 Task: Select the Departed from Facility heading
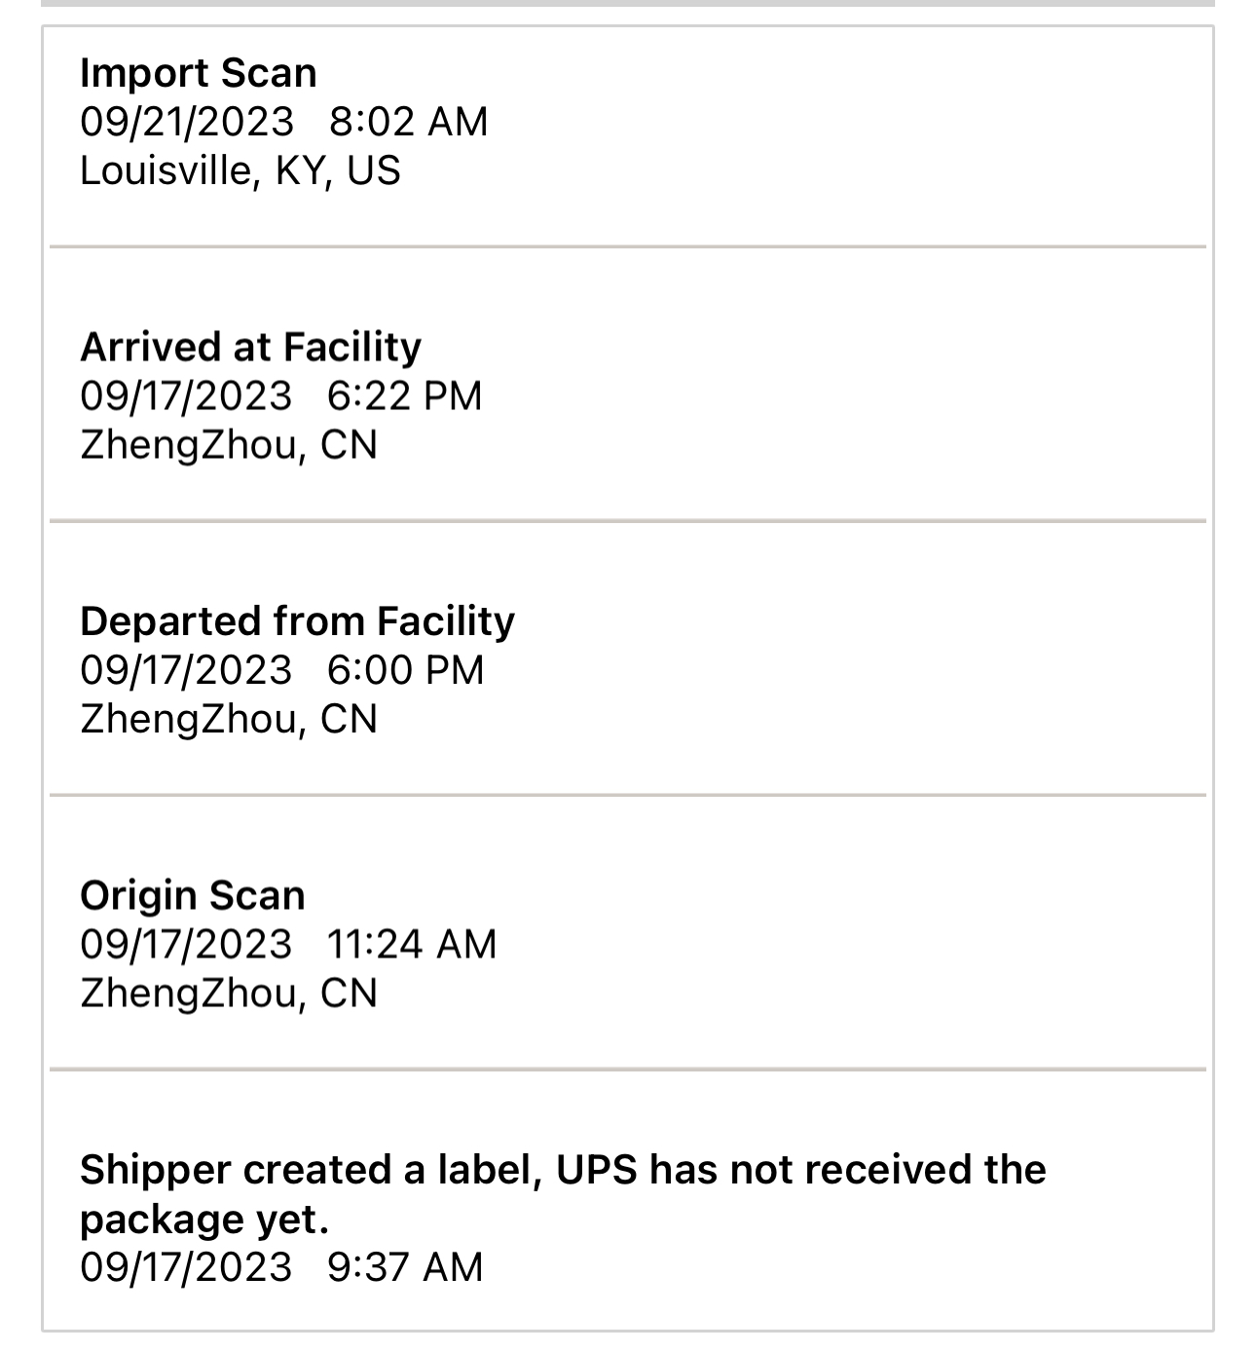pyautogui.click(x=297, y=621)
